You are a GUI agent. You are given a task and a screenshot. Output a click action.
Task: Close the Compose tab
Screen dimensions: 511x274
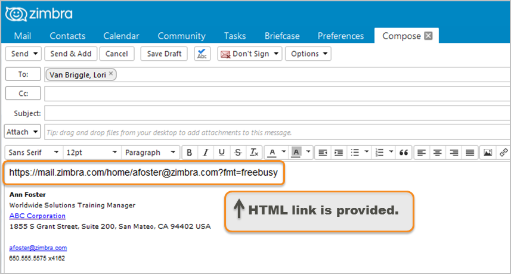pyautogui.click(x=428, y=36)
